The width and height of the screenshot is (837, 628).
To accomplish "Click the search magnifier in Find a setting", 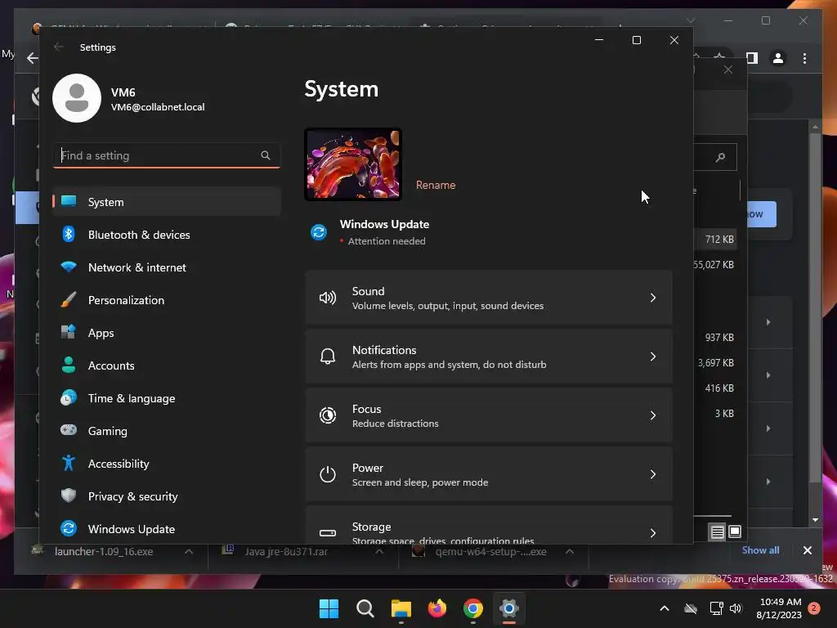I will tap(266, 155).
